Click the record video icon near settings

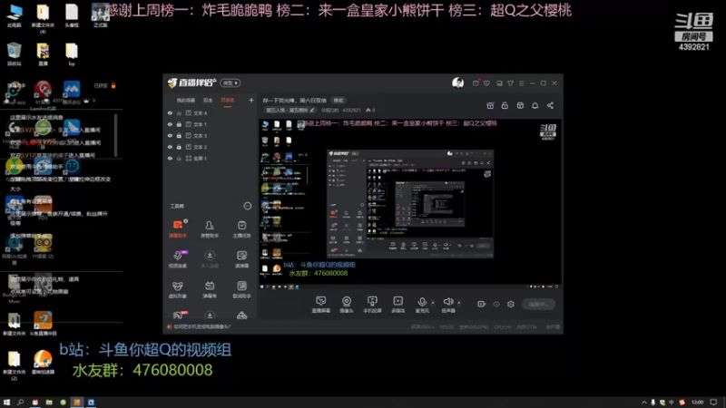pos(482,304)
